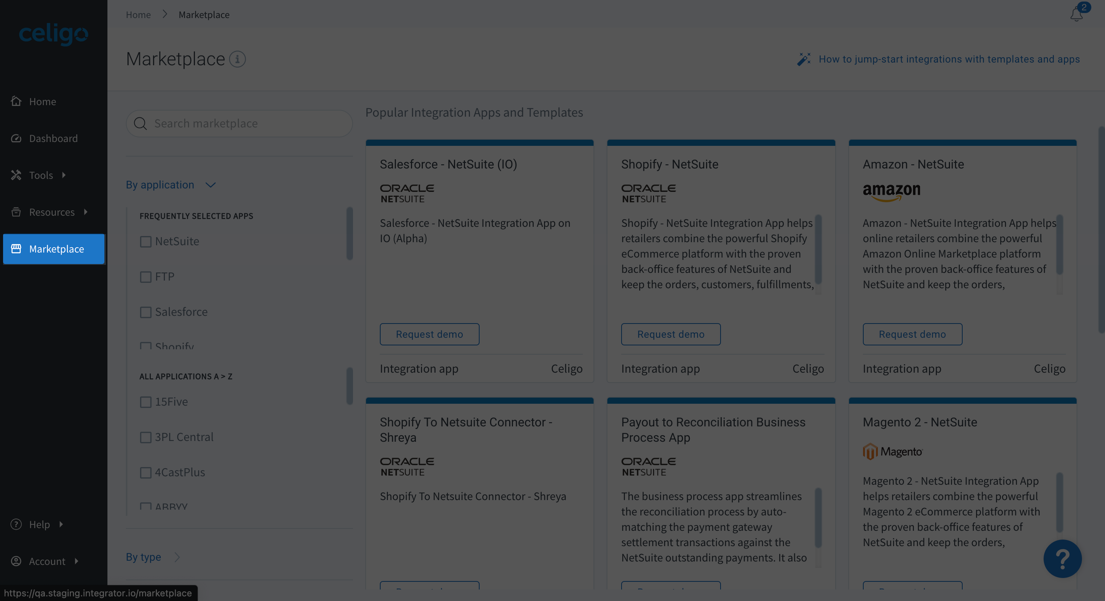Click Shopify - NetSuite description scrollbar
The width and height of the screenshot is (1105, 601).
[x=818, y=249]
